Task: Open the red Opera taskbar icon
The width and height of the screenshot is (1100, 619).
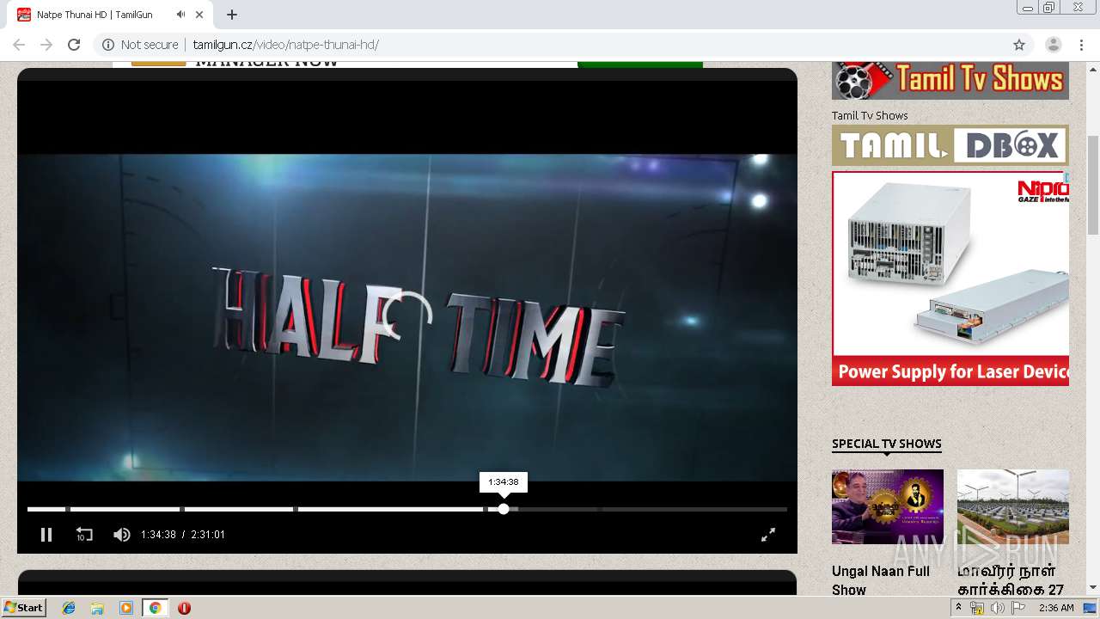Action: 184,608
